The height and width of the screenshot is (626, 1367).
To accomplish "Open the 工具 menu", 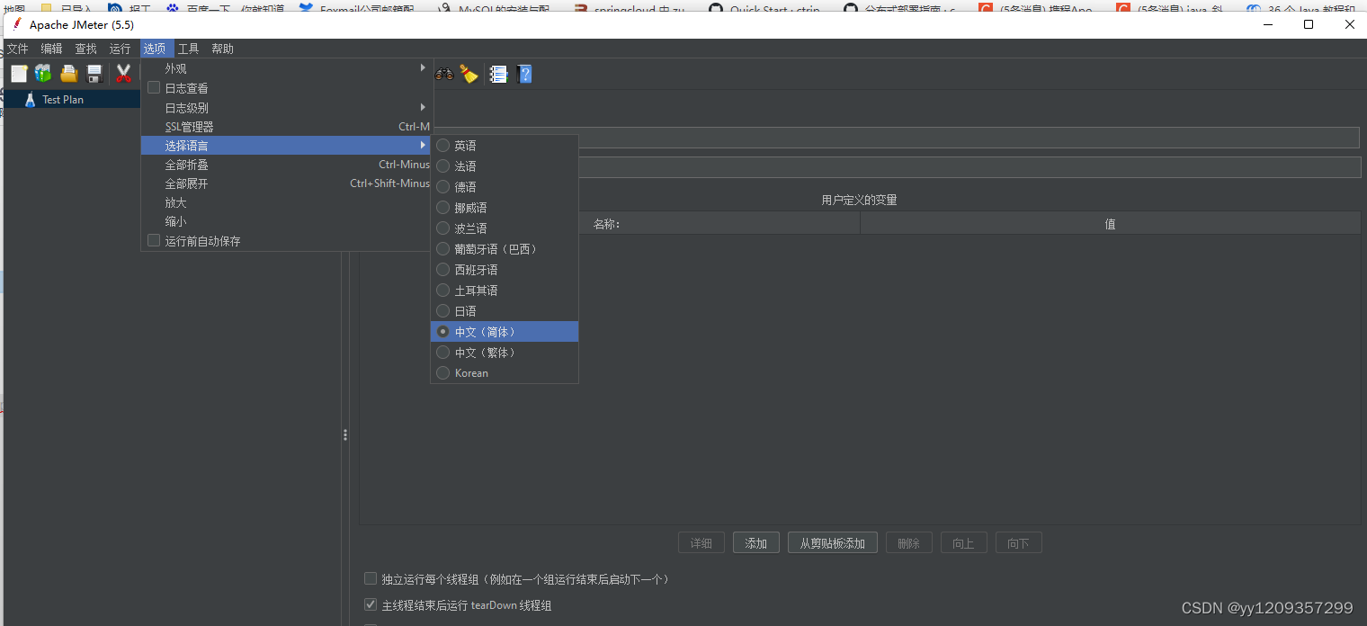I will click(189, 48).
